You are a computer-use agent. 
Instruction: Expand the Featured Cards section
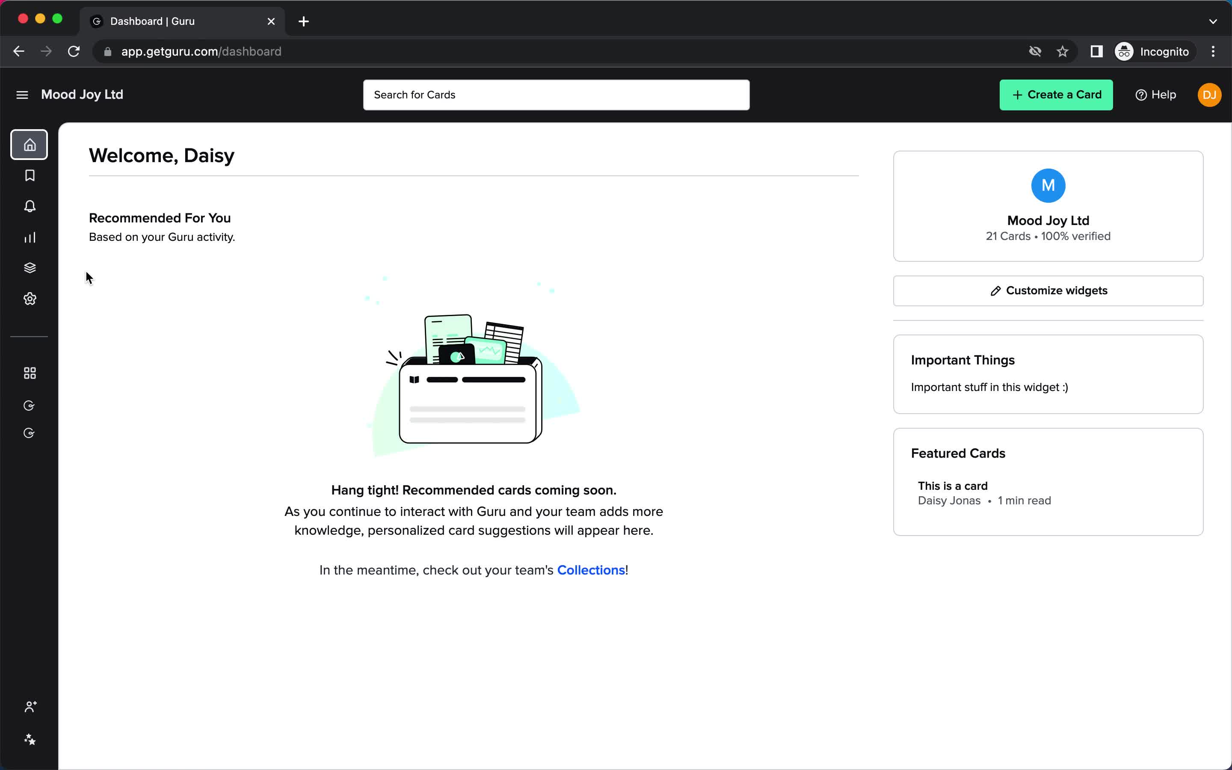click(958, 453)
